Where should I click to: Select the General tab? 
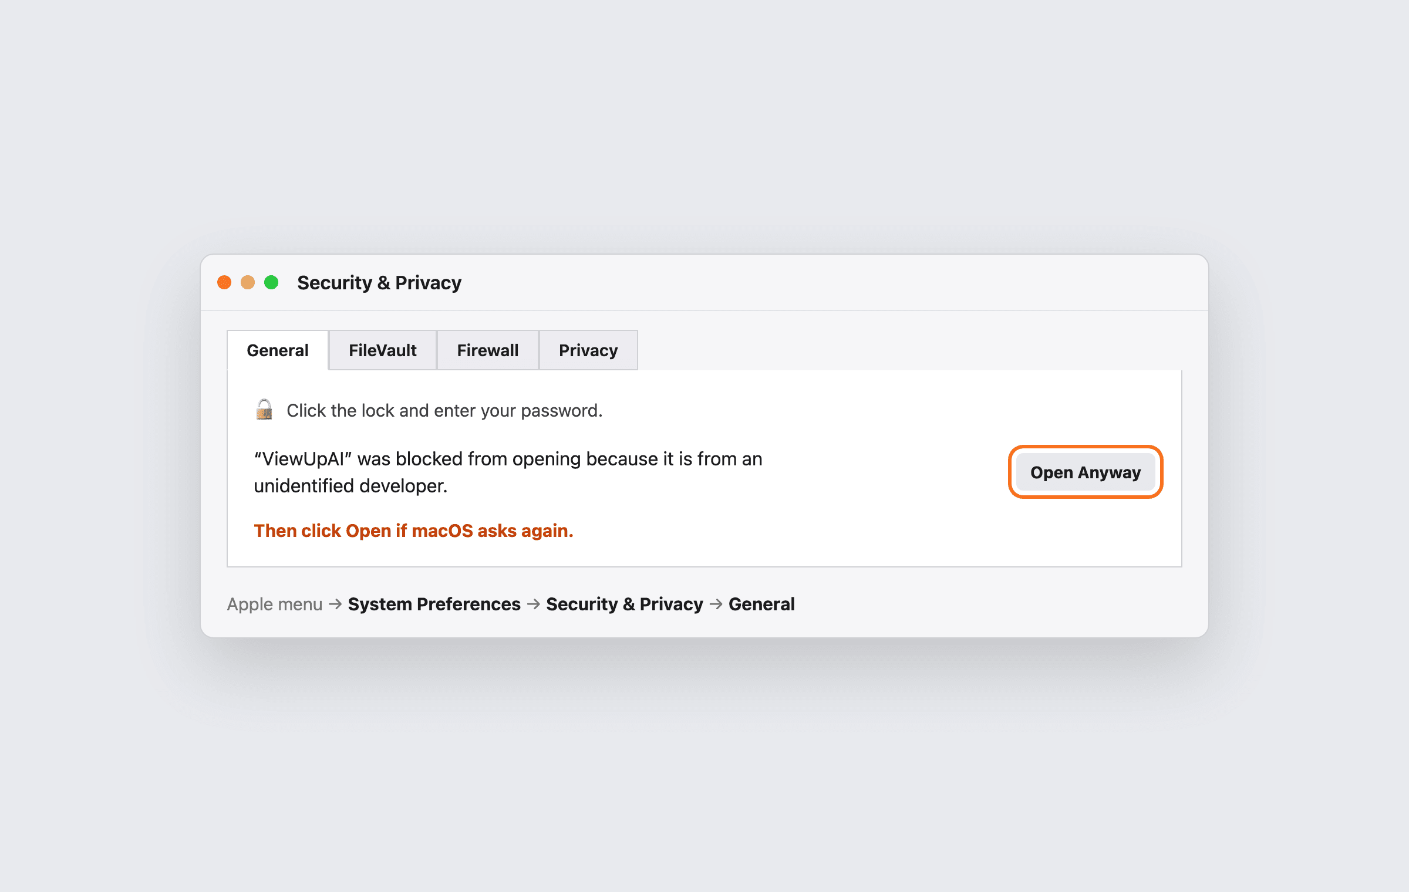coord(278,350)
